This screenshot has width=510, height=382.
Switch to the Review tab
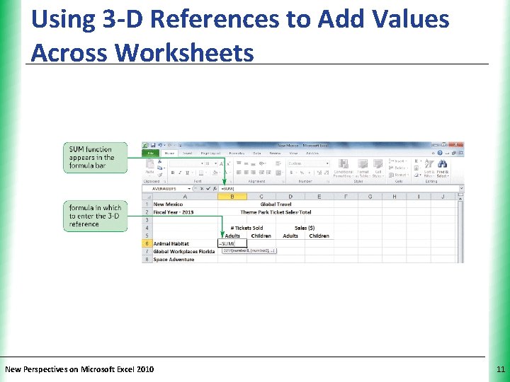[x=275, y=153]
